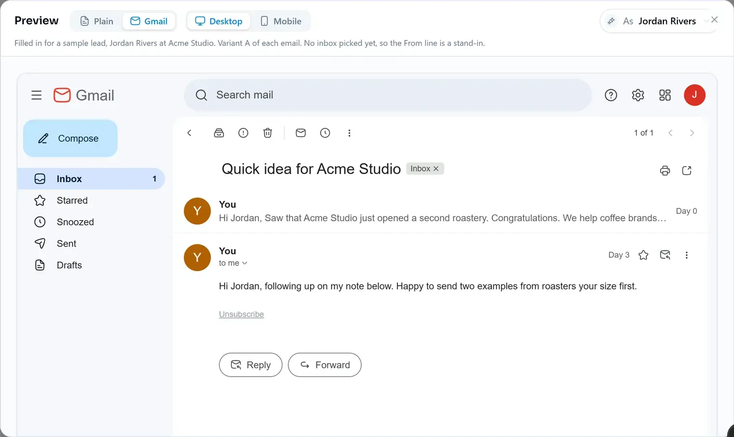Click the Gmail wordmark text
Screen dimensions: 734x437
95,95
